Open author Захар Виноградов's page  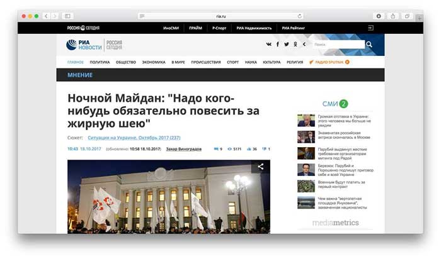coord(183,149)
